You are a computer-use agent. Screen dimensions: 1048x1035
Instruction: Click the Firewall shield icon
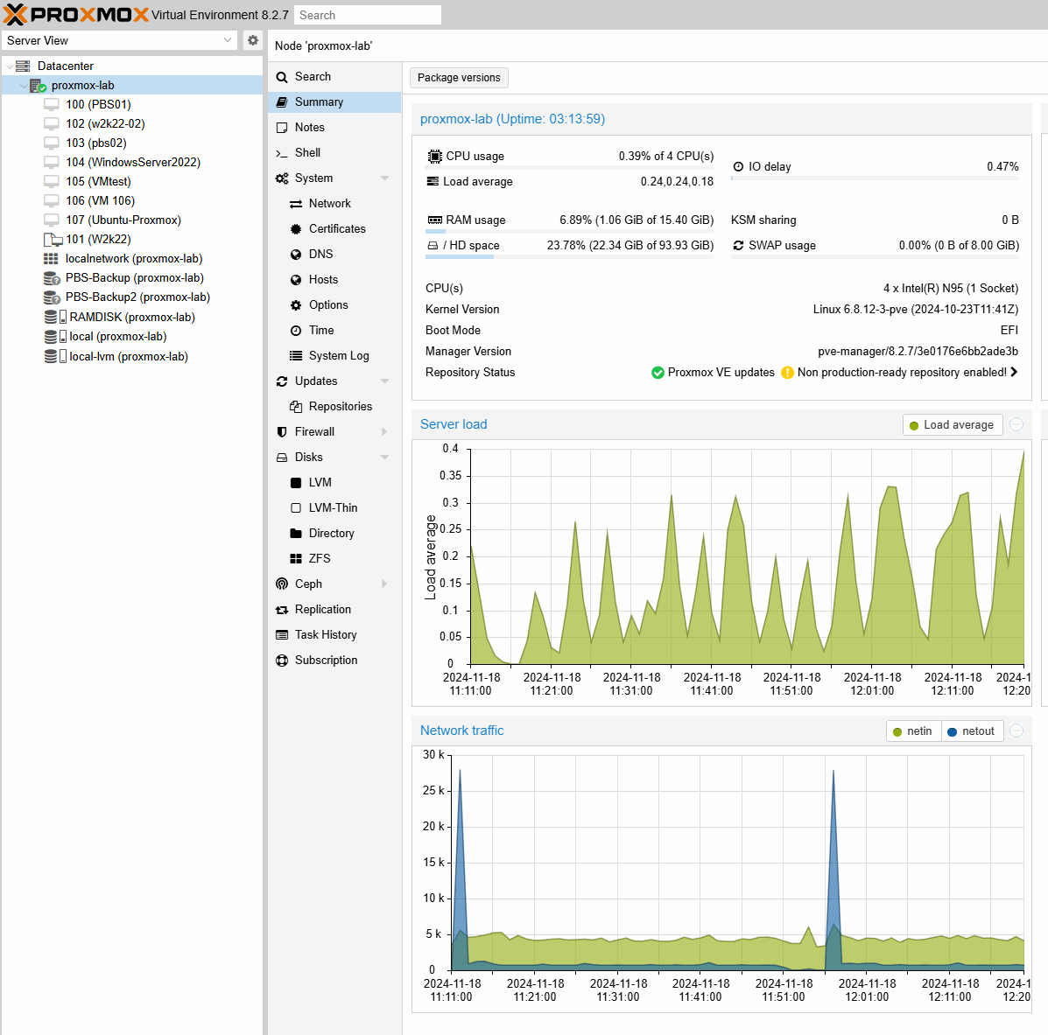[x=282, y=432]
